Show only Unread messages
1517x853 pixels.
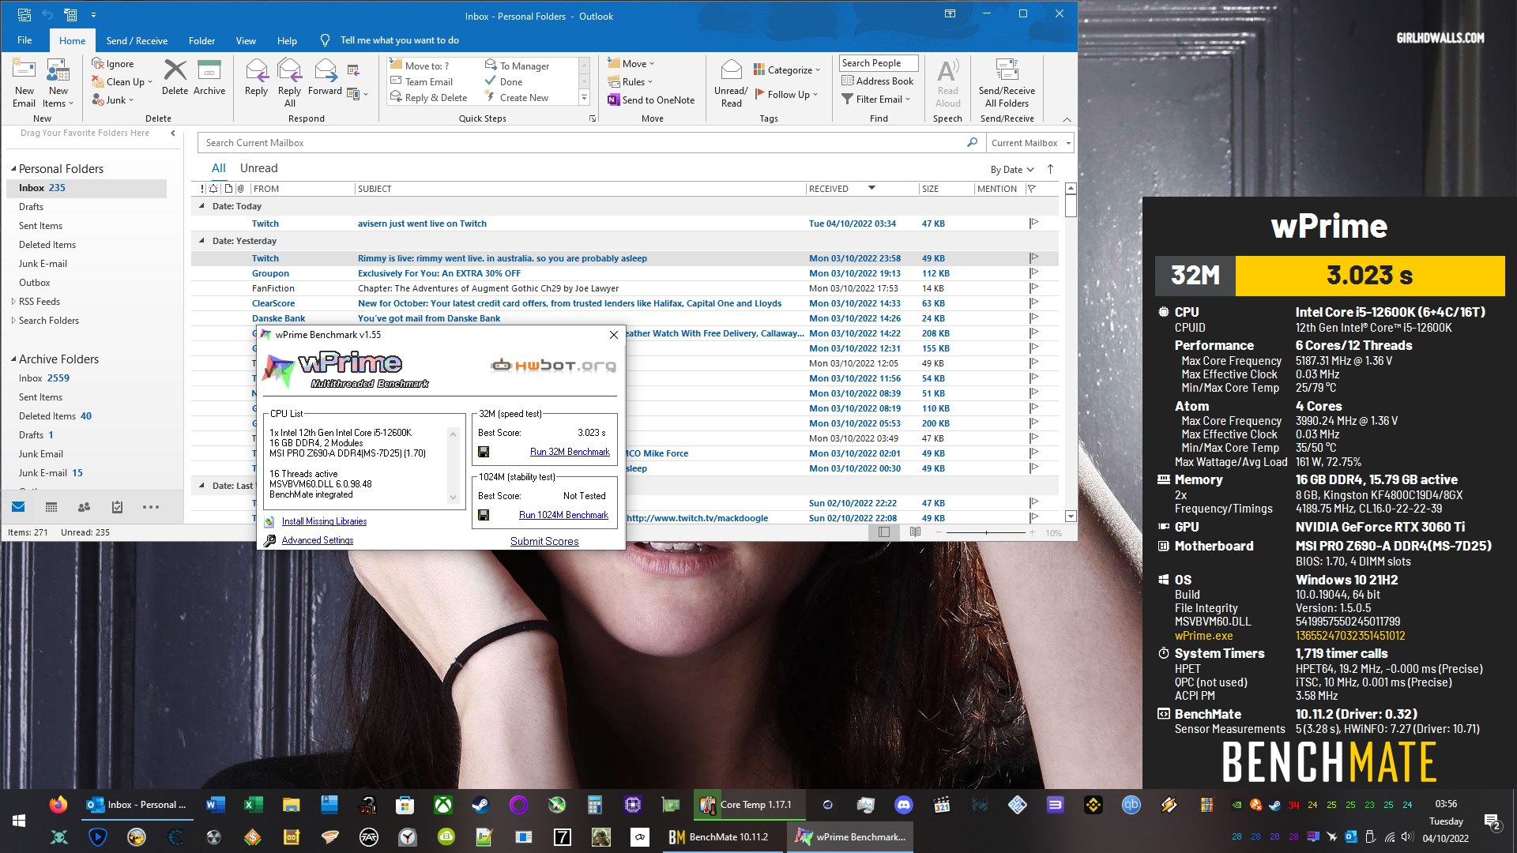tap(258, 168)
